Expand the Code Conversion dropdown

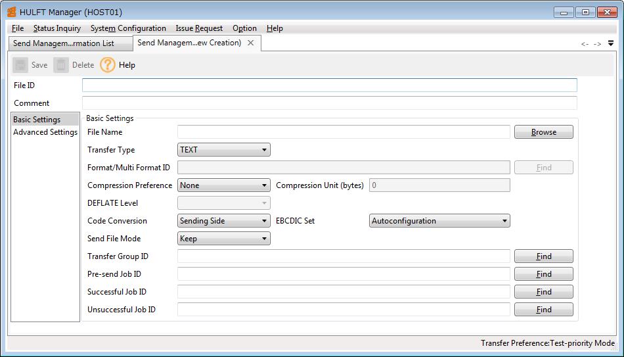(x=223, y=221)
